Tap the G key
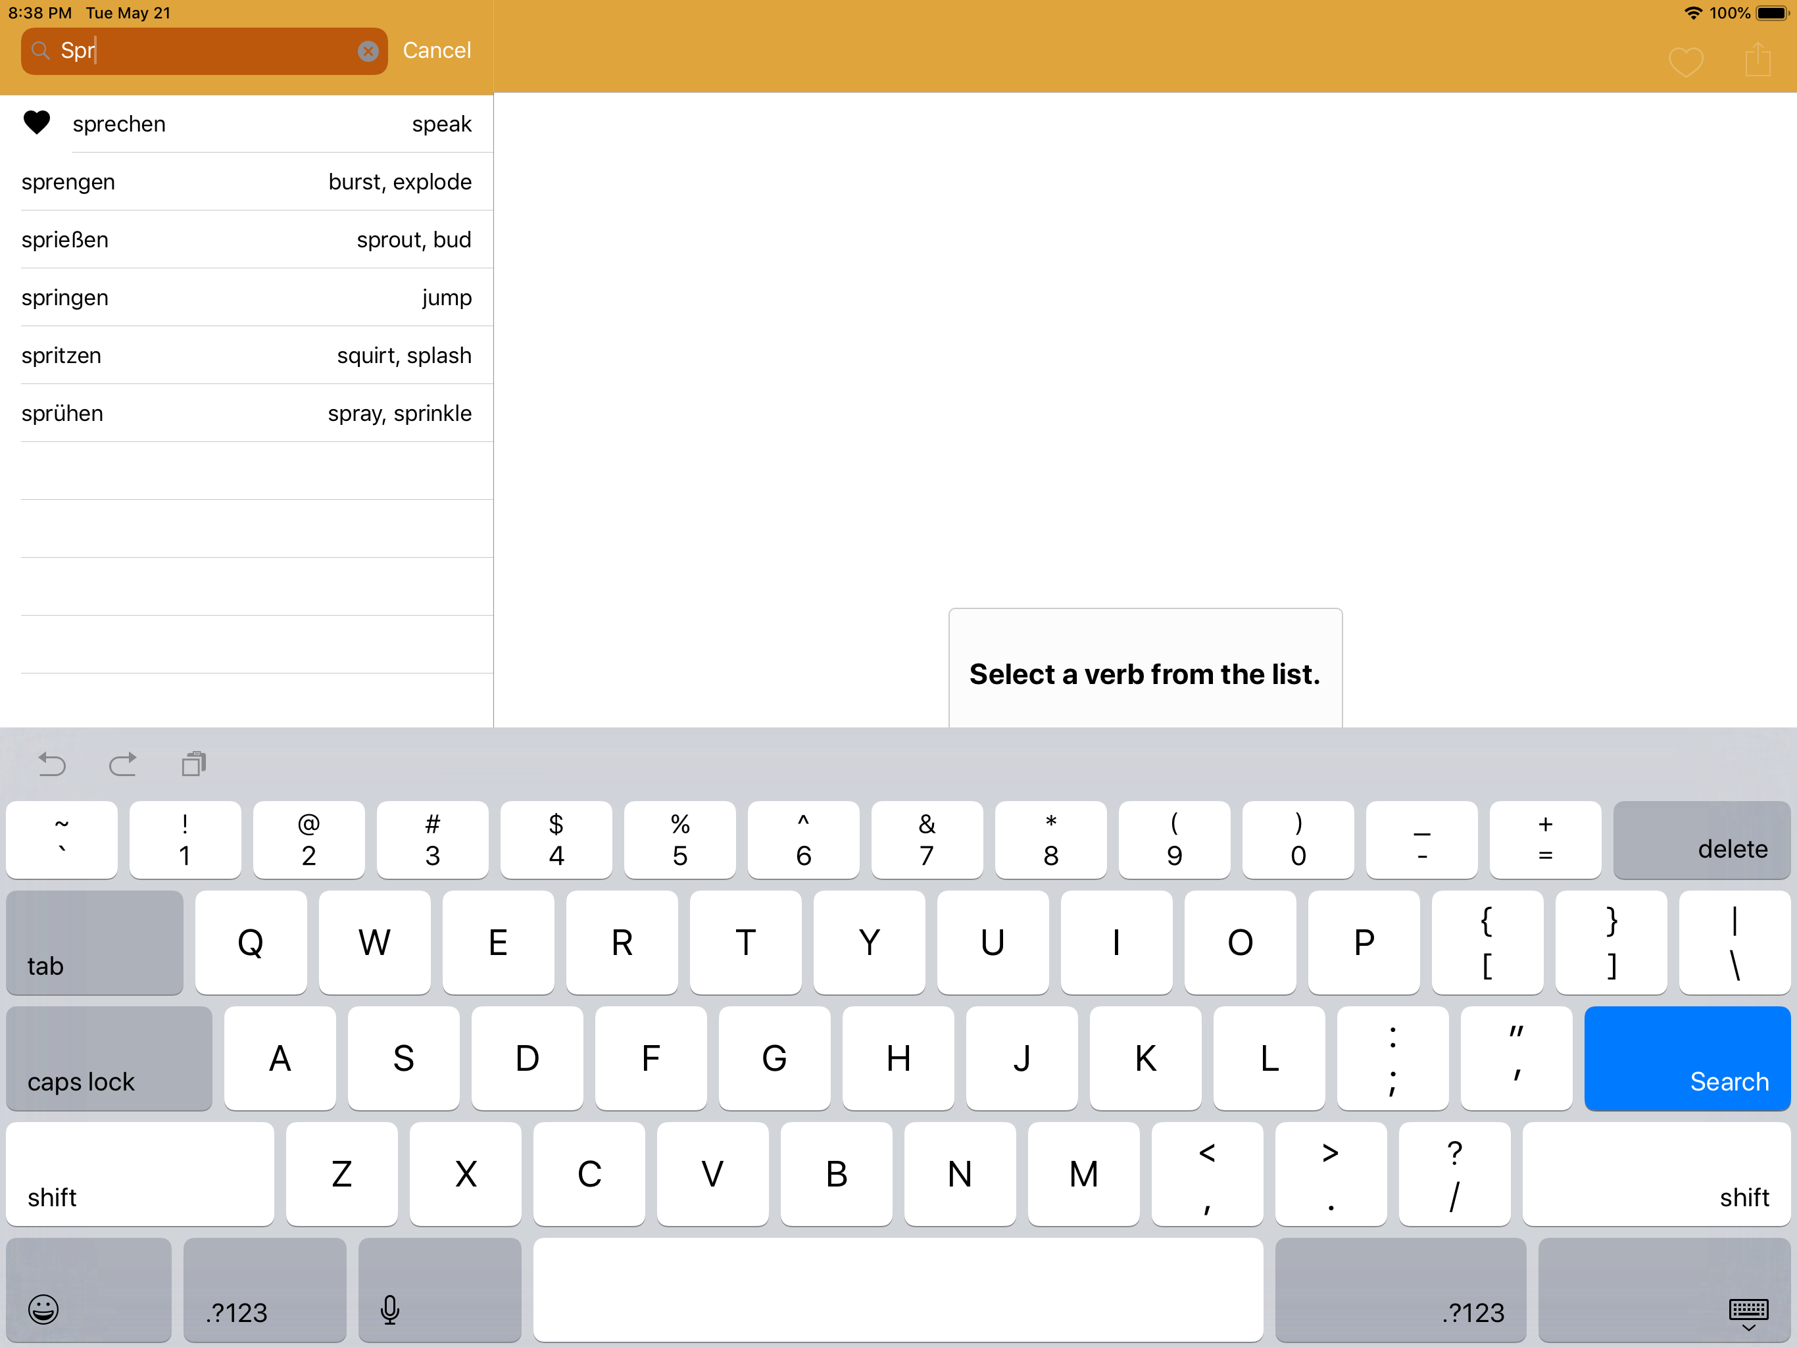 point(774,1058)
